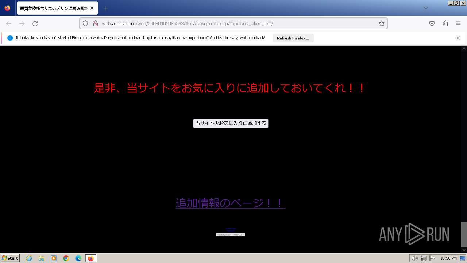The height and width of the screenshot is (263, 467).
Task: Select the Firefox taskbar button
Action: point(91,258)
